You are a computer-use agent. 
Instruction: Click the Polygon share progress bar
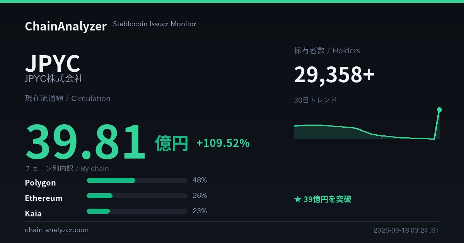coord(137,180)
